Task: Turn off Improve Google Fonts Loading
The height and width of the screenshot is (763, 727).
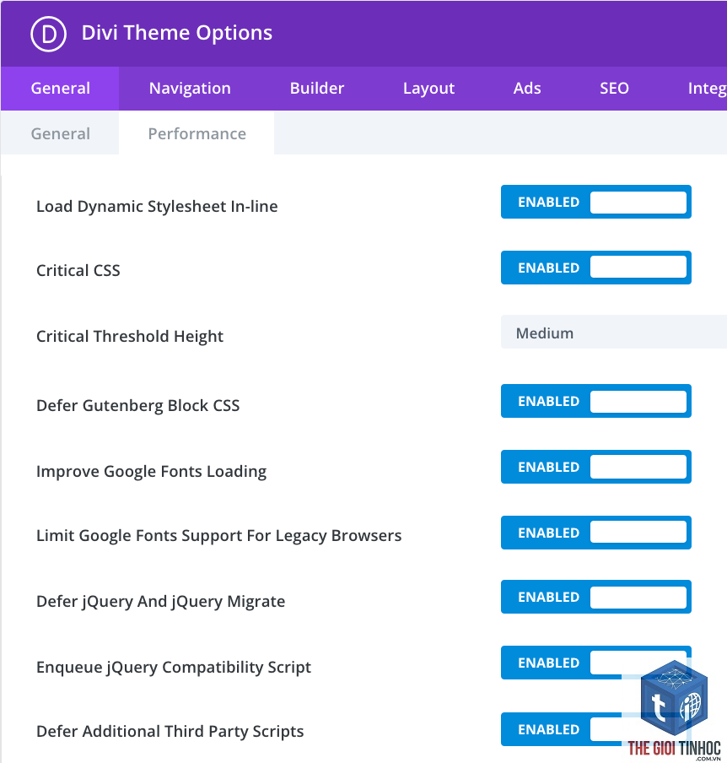Action: click(x=595, y=467)
